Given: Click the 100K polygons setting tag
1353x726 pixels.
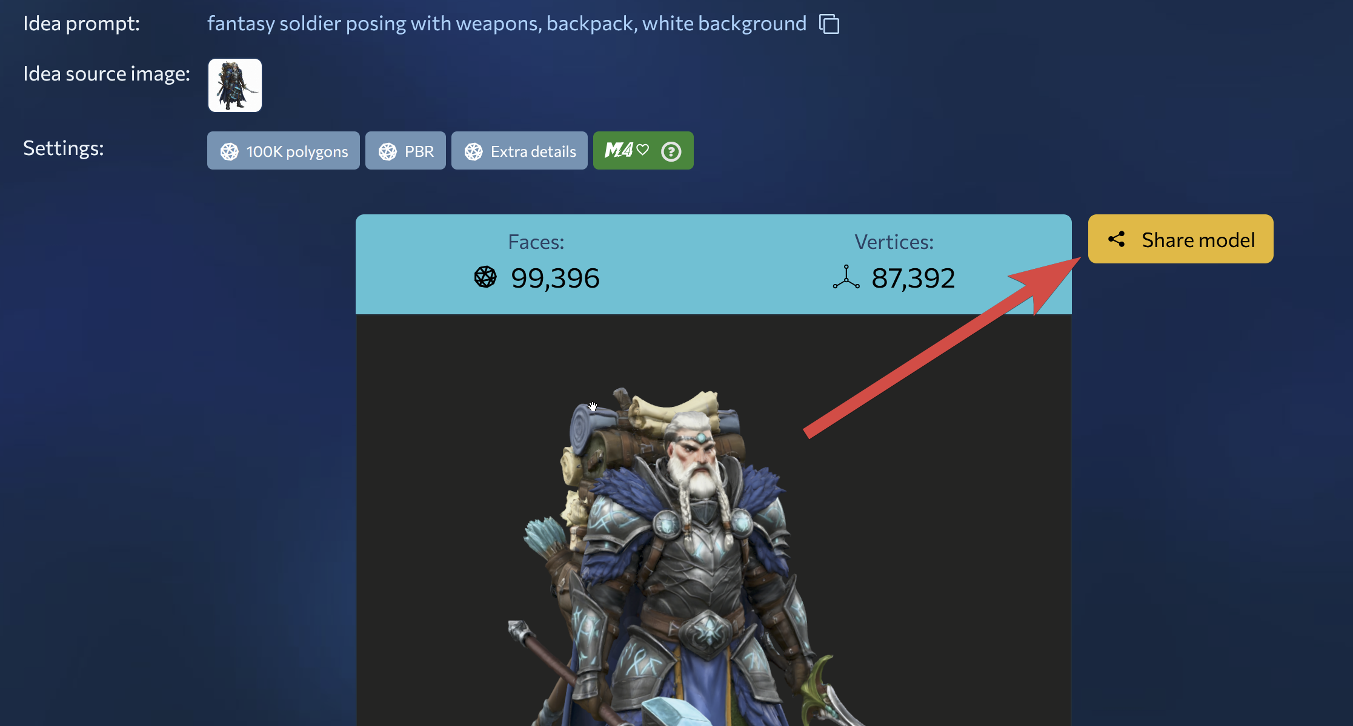Looking at the screenshot, I should 284,151.
